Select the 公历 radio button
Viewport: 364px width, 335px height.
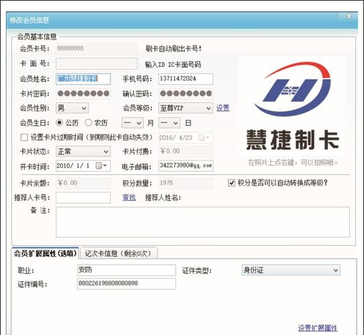[60, 123]
